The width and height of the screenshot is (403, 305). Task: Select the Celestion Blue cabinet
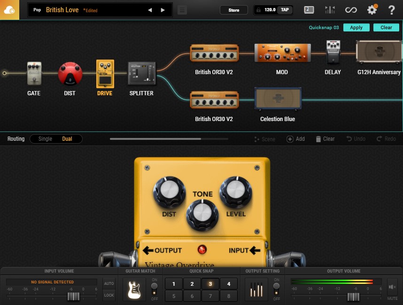pos(278,99)
